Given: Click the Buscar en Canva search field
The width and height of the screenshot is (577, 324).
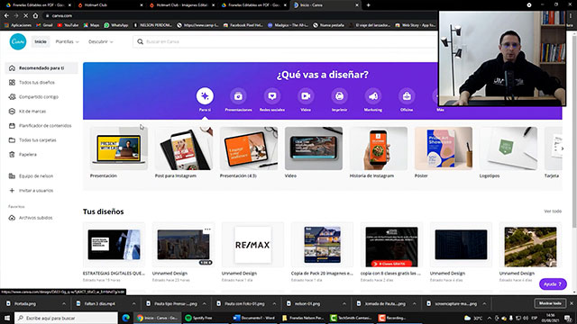Looking at the screenshot, I should (287, 42).
